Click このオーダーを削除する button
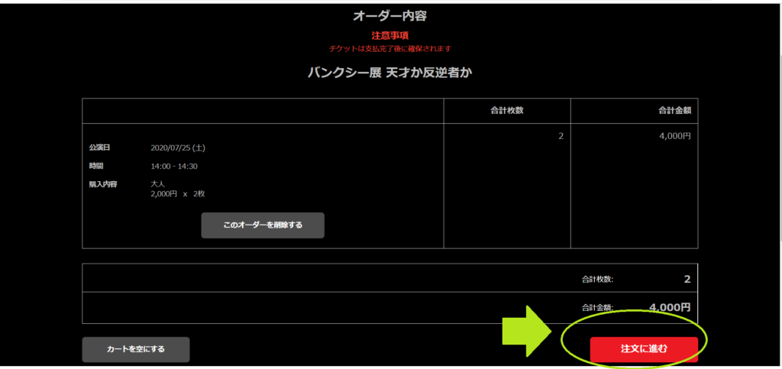 point(263,225)
